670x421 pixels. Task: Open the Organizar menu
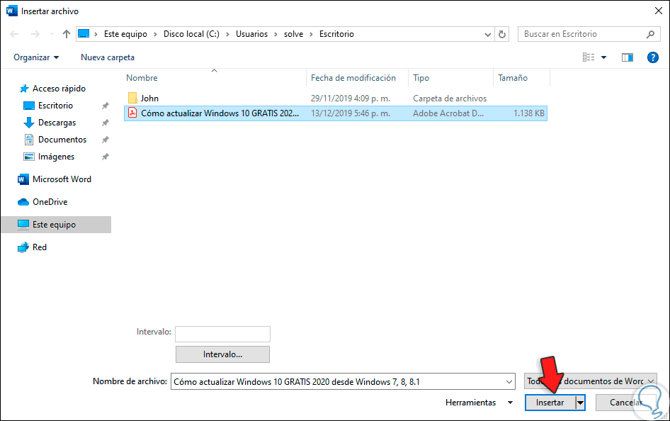[x=36, y=57]
